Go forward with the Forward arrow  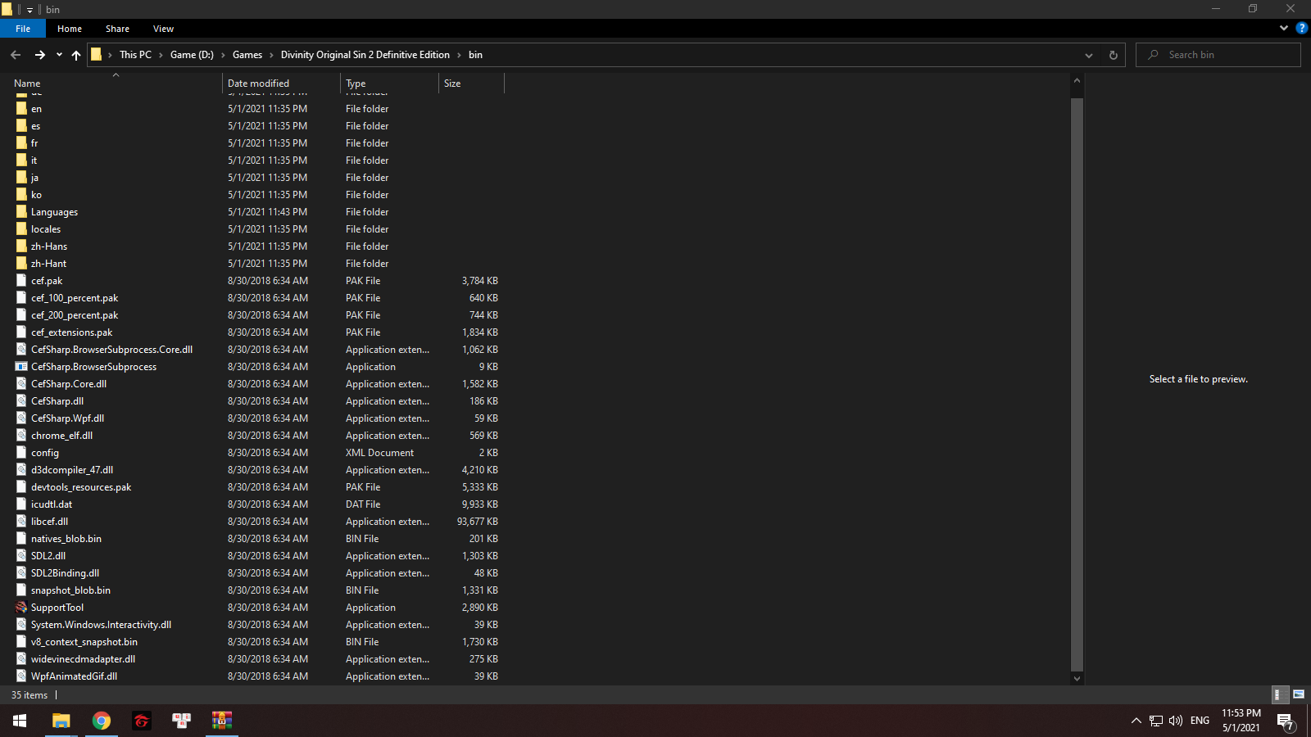coord(39,55)
